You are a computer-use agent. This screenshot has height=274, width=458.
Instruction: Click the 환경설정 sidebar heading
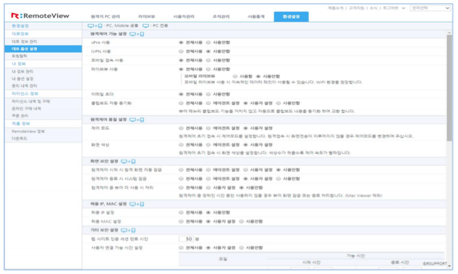[x=20, y=26]
